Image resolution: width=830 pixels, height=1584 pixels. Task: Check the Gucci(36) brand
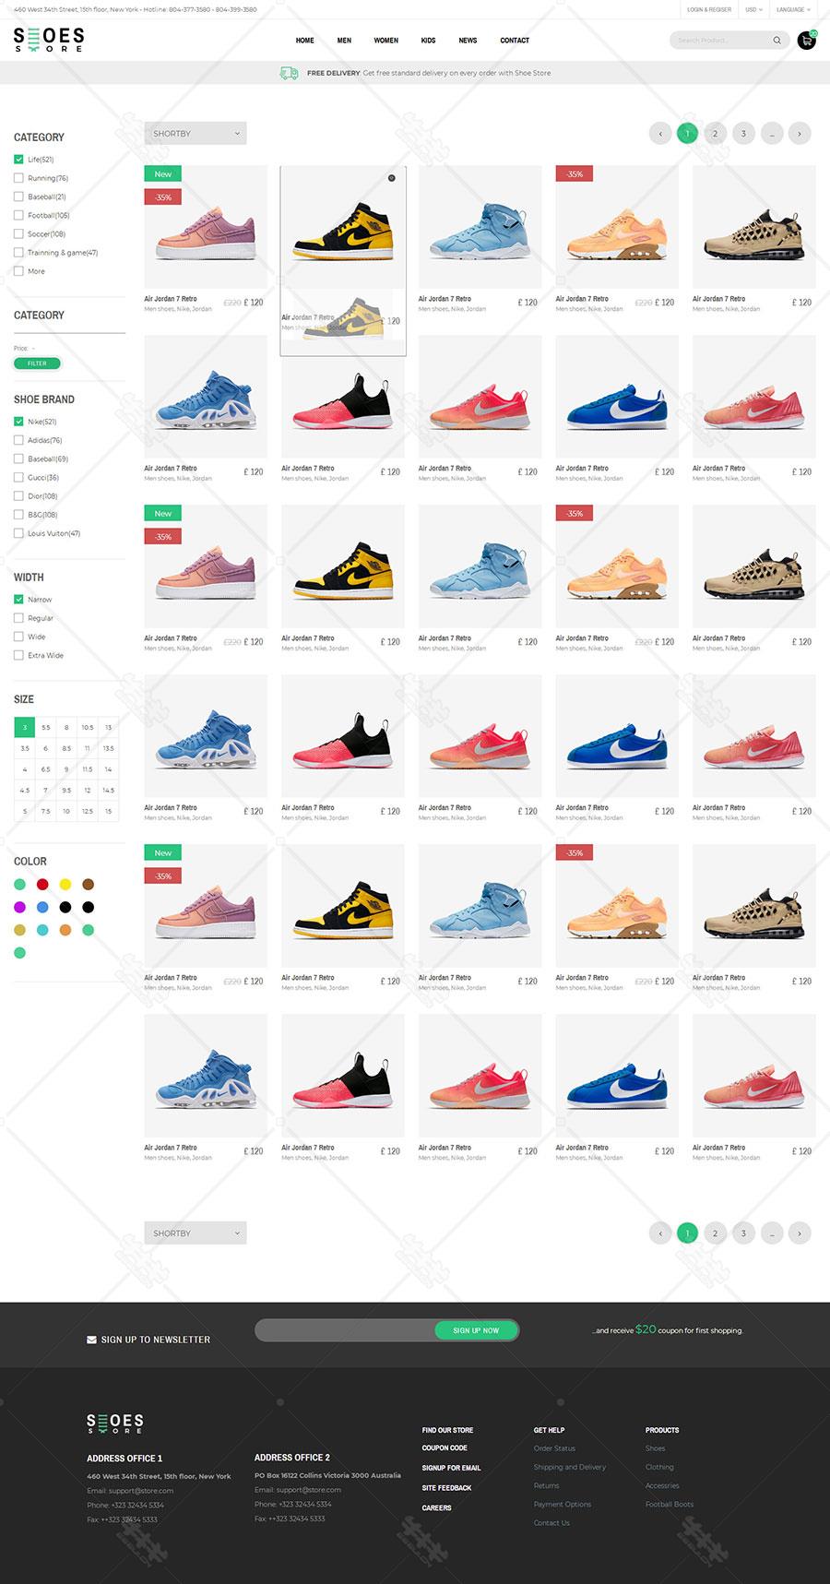click(x=18, y=477)
